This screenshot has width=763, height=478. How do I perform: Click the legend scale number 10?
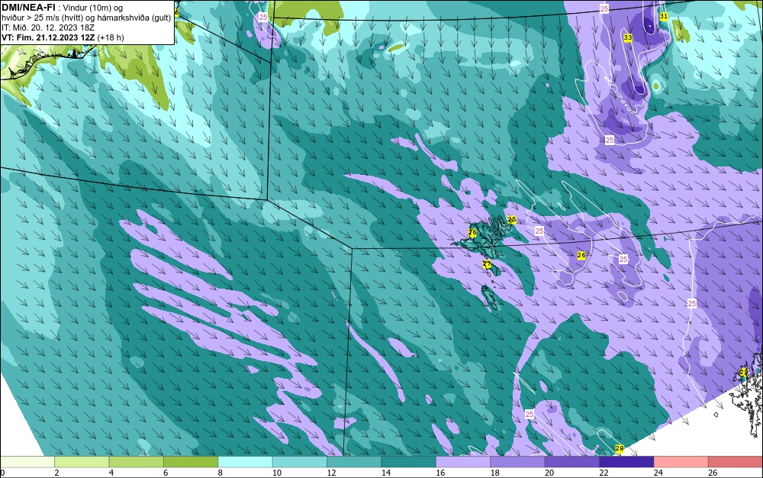277,473
